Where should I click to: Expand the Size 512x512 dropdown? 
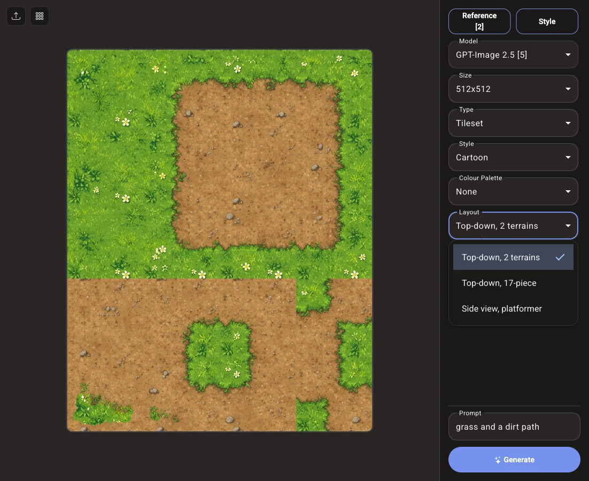(513, 89)
